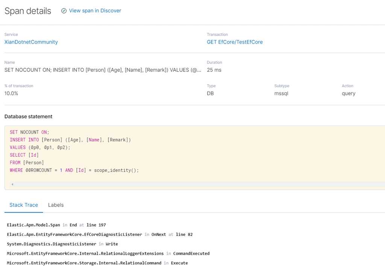This screenshot has width=385, height=266.
Task: Click Elastic.Apm.Model.Span stack frame
Action: click(x=56, y=225)
